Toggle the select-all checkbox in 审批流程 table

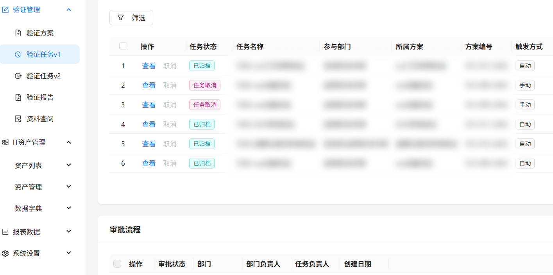[117, 264]
